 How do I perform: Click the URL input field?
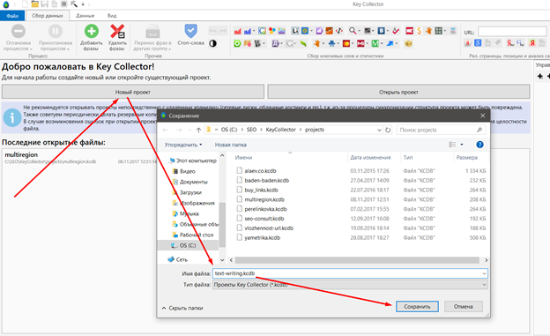[512, 32]
